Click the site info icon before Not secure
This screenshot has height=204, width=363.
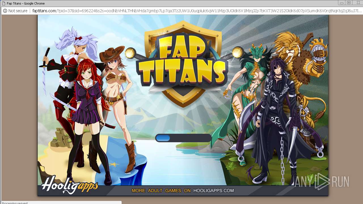coord(5,11)
